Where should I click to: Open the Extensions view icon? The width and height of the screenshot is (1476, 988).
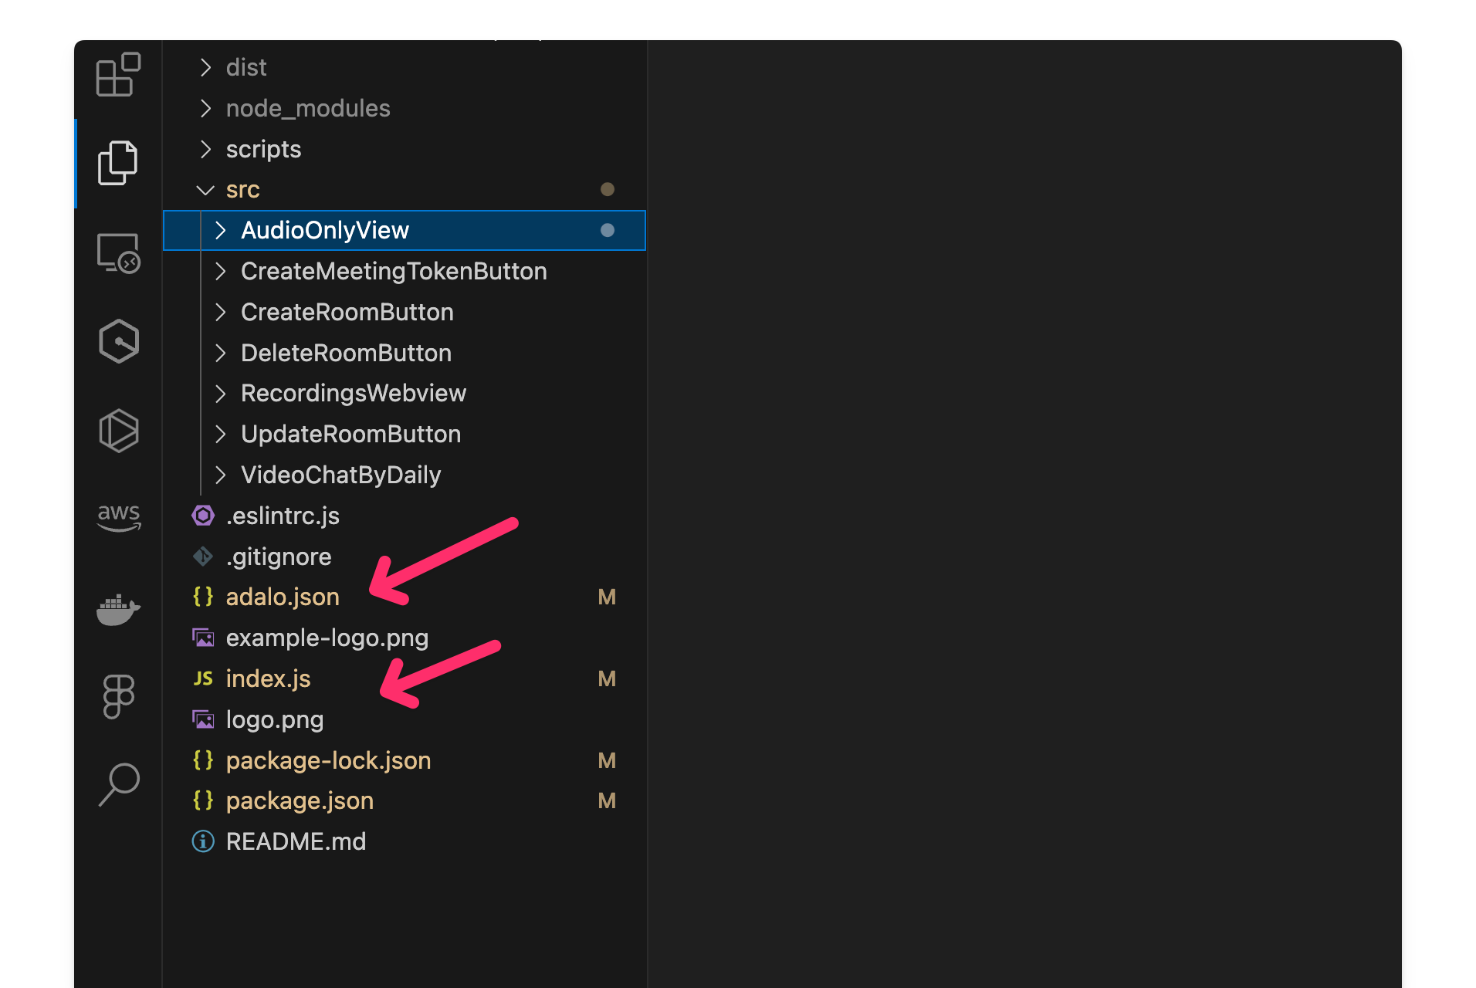[x=118, y=75]
